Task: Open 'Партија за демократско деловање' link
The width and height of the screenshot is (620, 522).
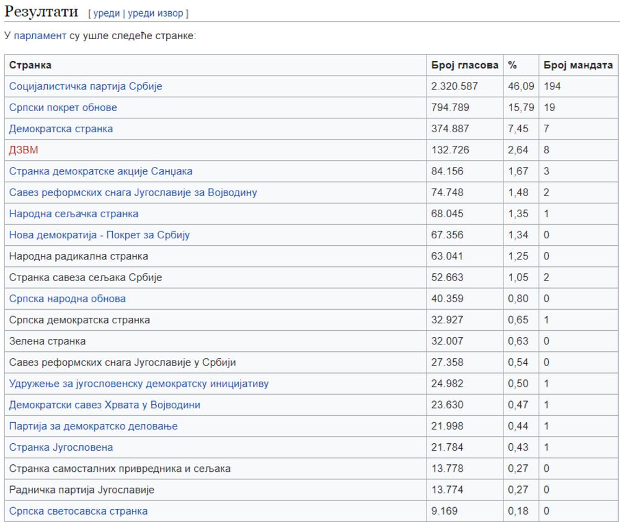Action: (93, 426)
